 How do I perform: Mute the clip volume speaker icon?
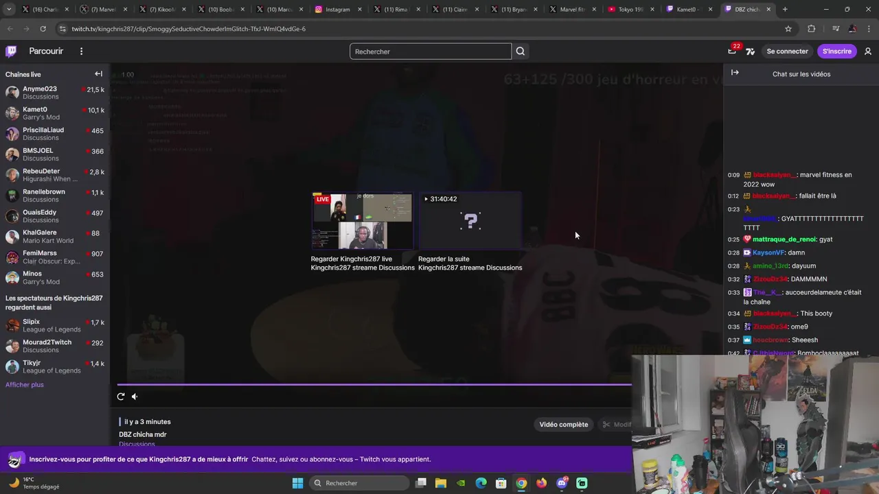pos(135,397)
